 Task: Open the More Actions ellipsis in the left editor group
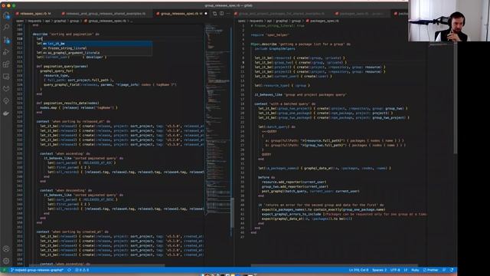228,14
